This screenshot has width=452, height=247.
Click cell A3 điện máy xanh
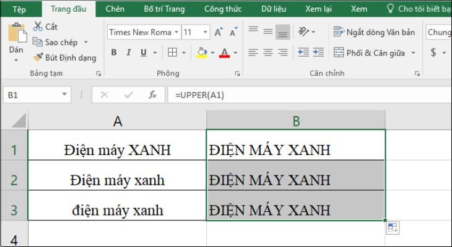pyautogui.click(x=117, y=205)
